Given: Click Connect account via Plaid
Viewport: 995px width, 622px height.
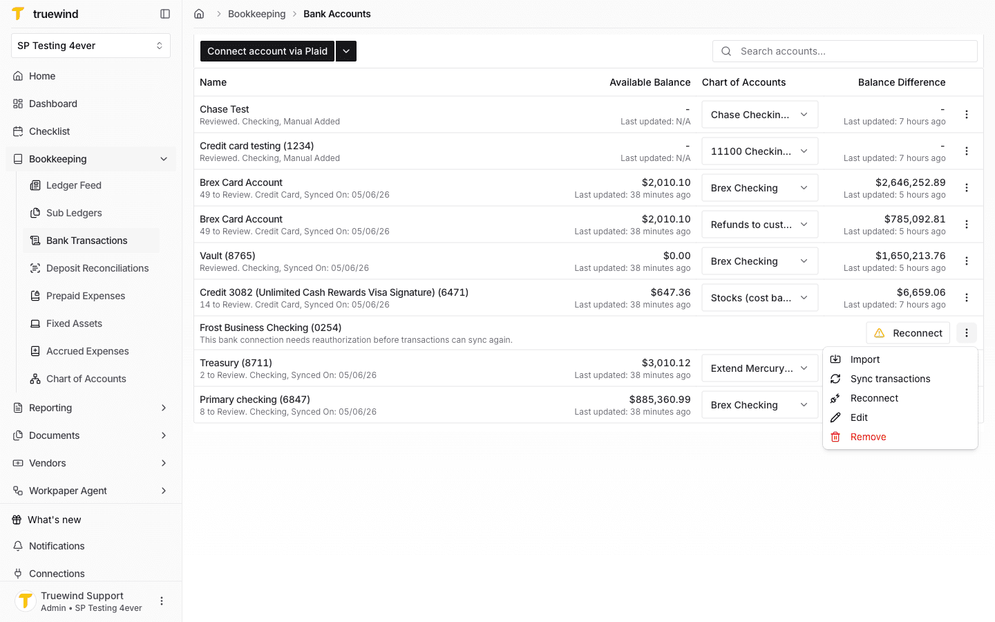Looking at the screenshot, I should (267, 51).
